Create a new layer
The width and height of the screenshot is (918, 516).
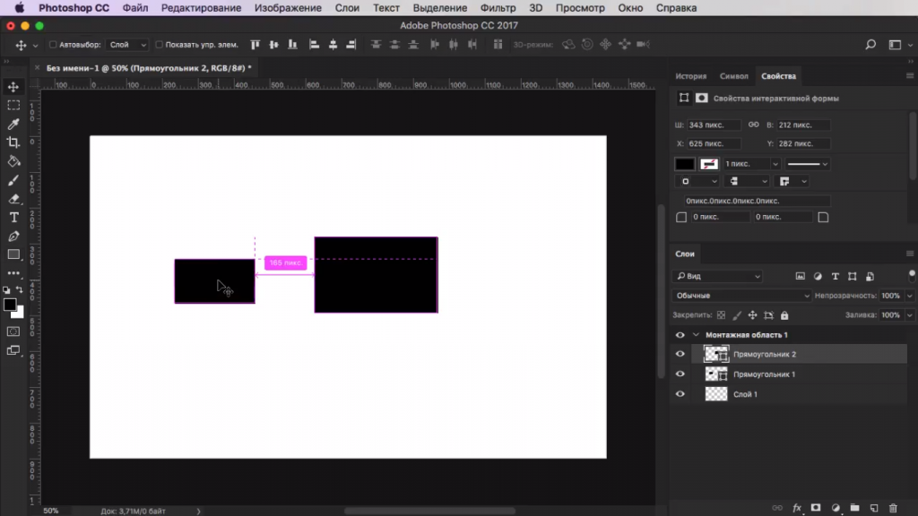point(874,508)
